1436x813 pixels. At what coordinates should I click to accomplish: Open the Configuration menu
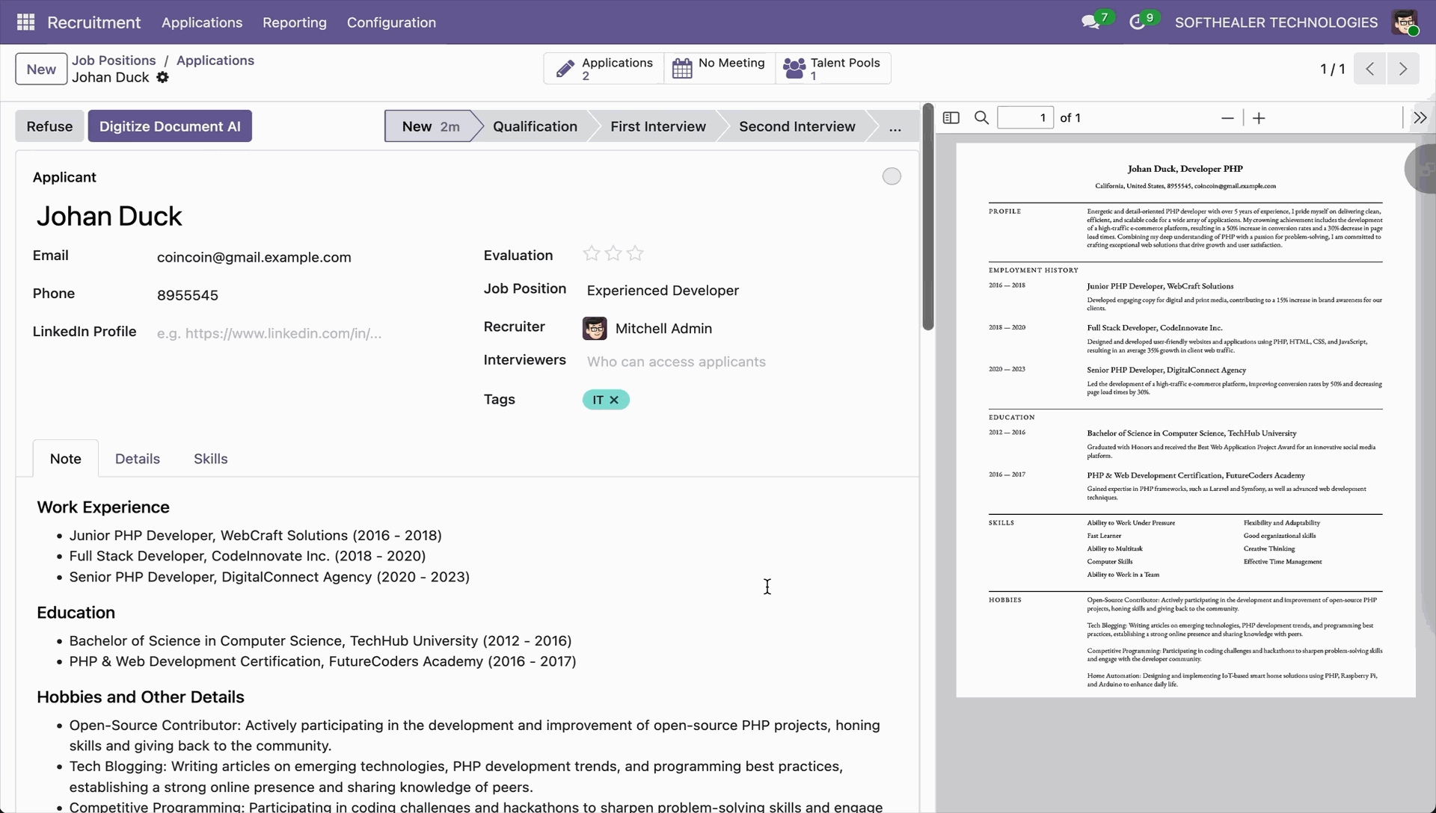(391, 22)
